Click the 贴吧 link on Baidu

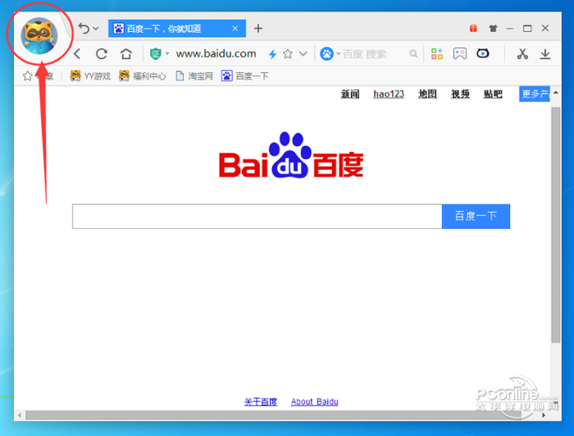[x=493, y=94]
